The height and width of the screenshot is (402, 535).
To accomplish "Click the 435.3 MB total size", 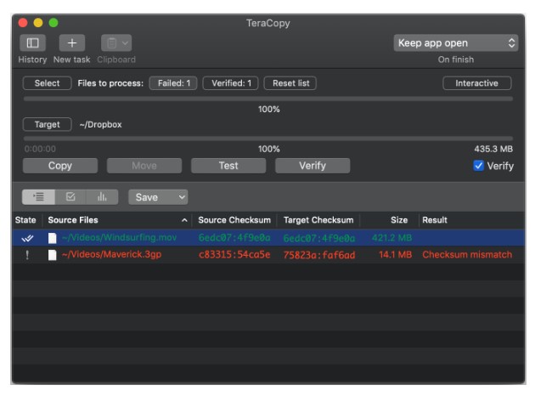I will click(x=493, y=149).
